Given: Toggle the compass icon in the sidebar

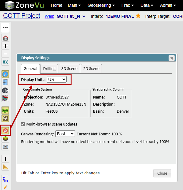Looking at the screenshot, I should coord(5,74).
